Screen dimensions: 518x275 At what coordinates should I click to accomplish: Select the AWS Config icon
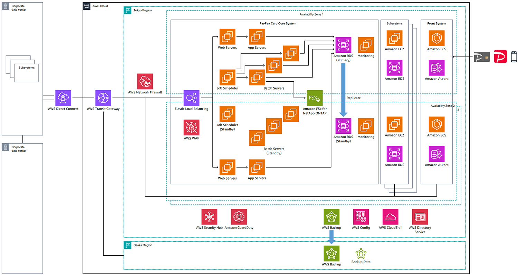[x=361, y=217]
